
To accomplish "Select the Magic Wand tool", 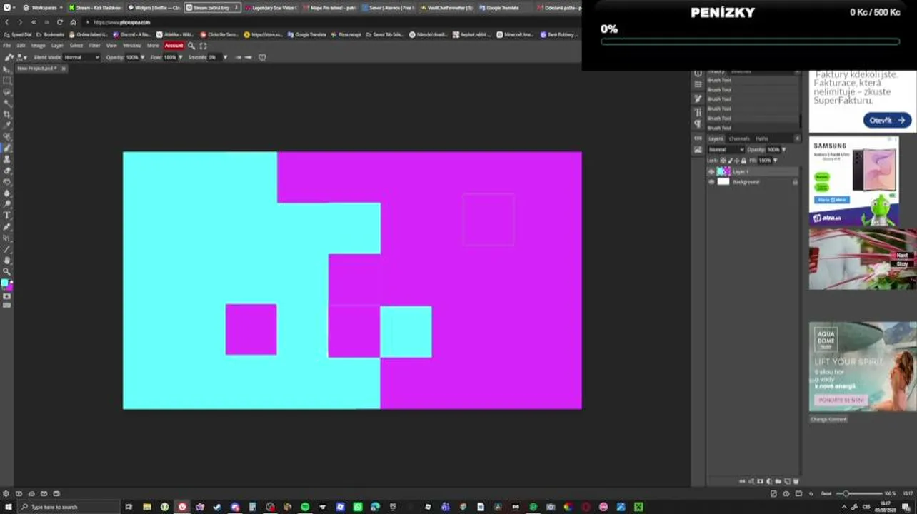I will coord(7,104).
